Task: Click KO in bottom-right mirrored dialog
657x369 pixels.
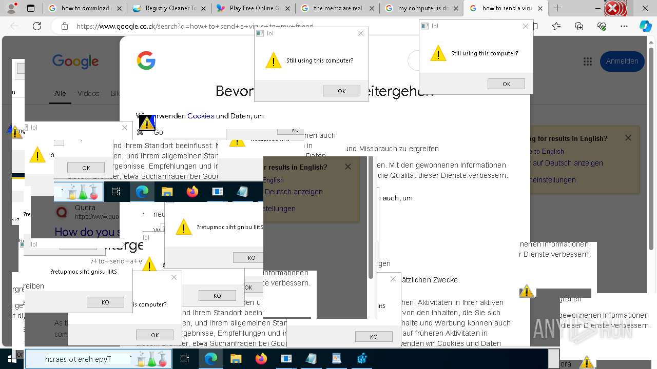Action: [374, 337]
